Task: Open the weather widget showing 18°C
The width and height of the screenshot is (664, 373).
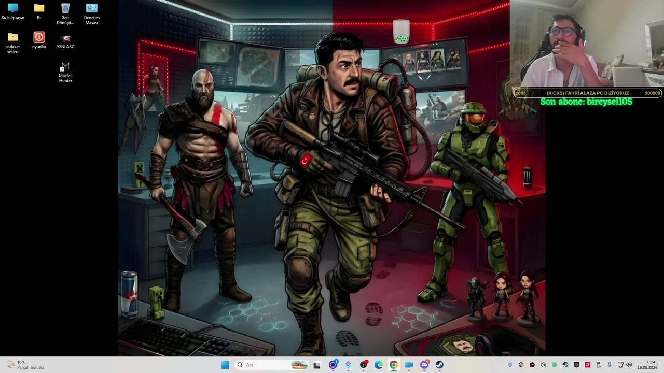Action: [24, 365]
